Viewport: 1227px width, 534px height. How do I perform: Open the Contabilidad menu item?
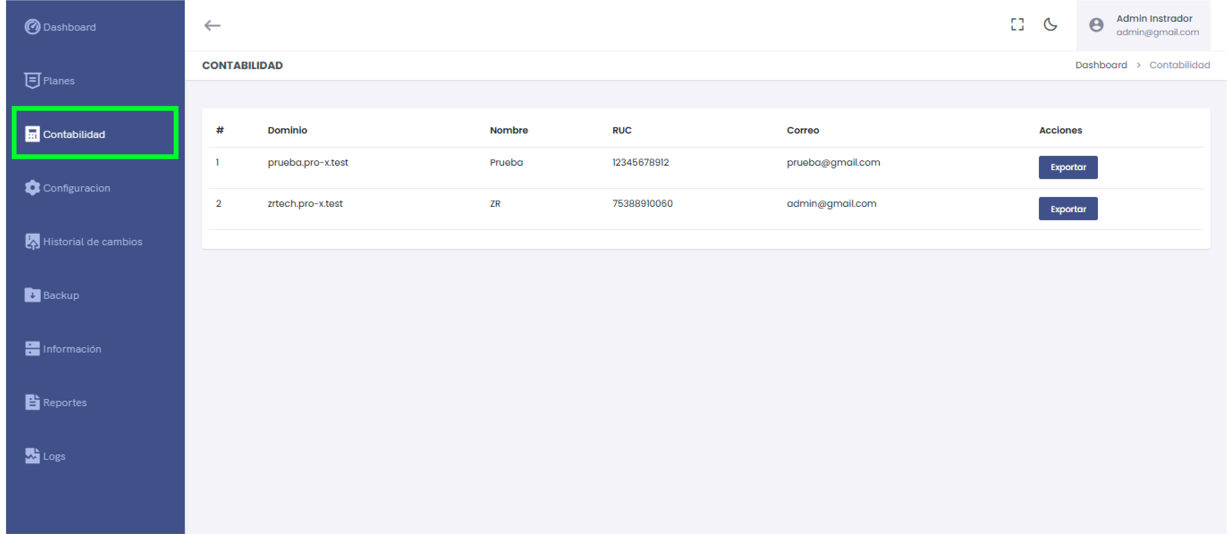(x=74, y=134)
